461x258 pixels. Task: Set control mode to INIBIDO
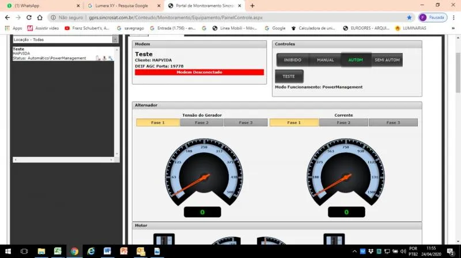tap(292, 60)
